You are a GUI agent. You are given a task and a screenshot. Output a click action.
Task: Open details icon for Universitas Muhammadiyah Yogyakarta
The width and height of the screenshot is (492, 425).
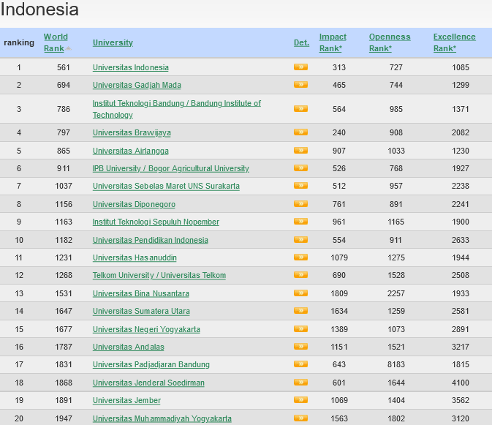click(x=300, y=418)
